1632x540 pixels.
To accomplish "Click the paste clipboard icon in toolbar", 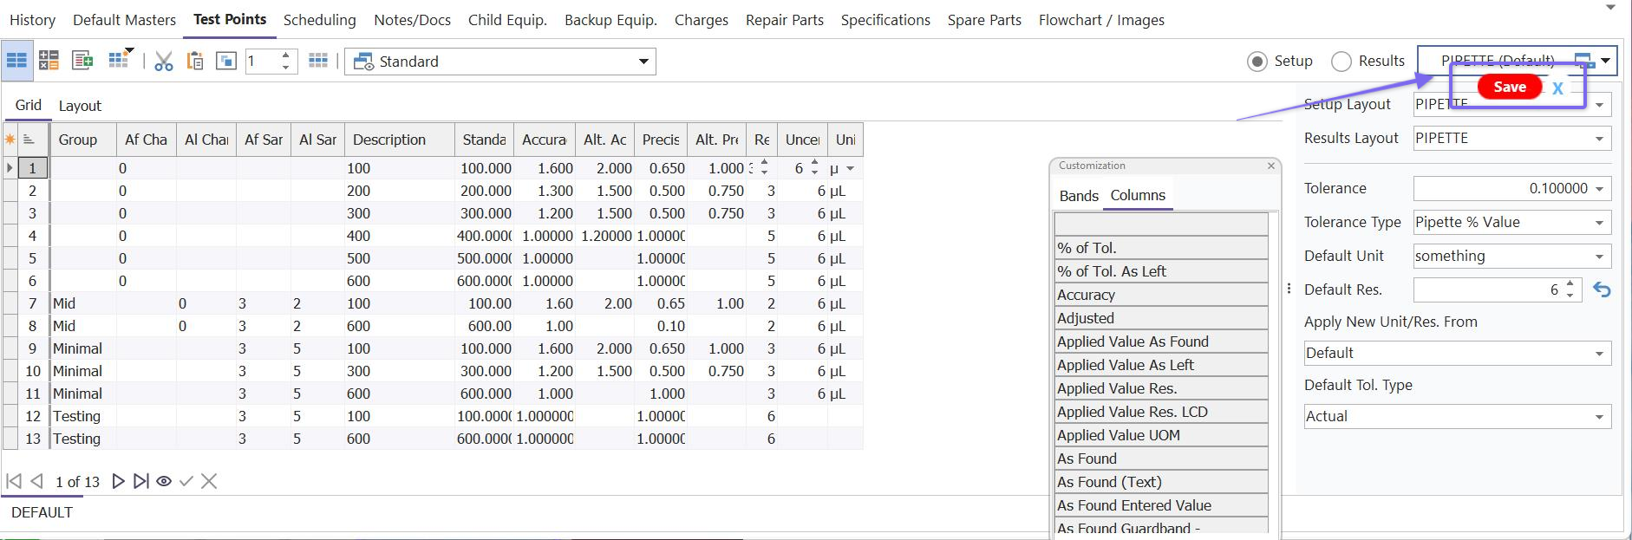I will (195, 62).
